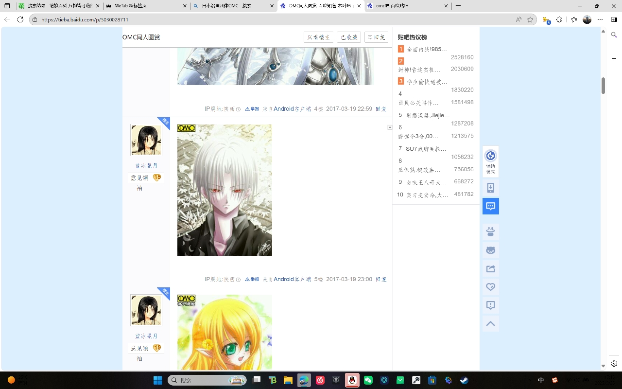
Task: Open hot topic ranked 3 with 1830220 count
Action: point(427,82)
